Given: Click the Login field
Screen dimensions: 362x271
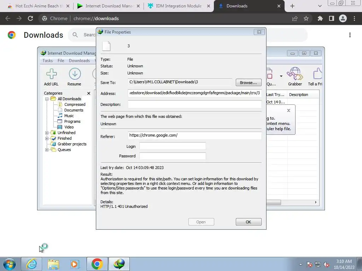Looking at the screenshot, I should tap(173, 146).
